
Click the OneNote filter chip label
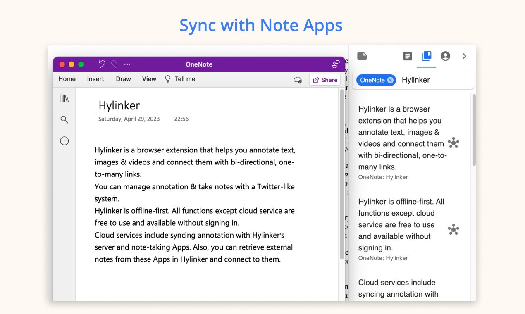point(372,80)
